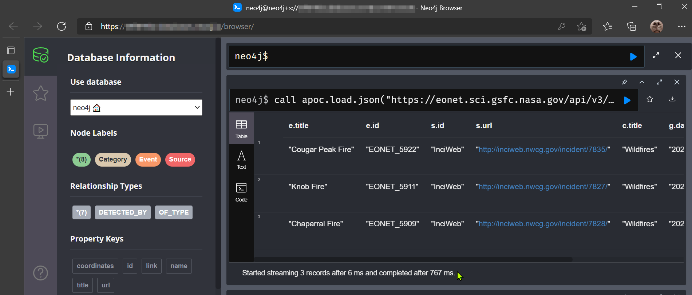Image resolution: width=692 pixels, height=295 pixels.
Task: Open the Use database dropdown
Action: (x=136, y=108)
